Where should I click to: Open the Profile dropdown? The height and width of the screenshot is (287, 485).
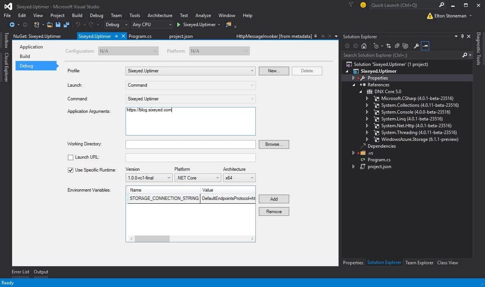coord(191,71)
